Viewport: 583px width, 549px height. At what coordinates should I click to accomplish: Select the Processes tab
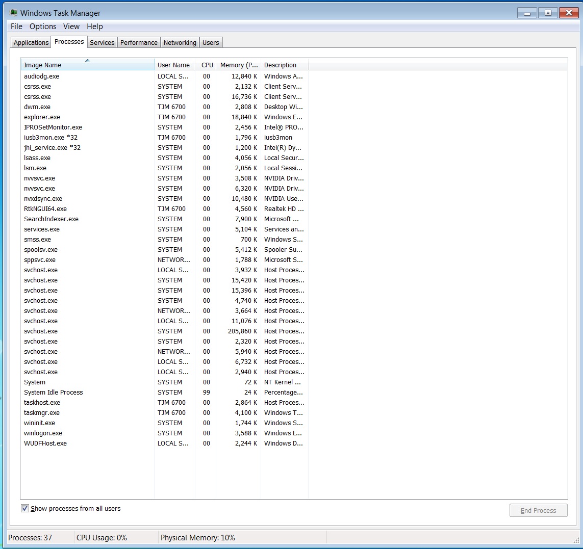(x=69, y=42)
